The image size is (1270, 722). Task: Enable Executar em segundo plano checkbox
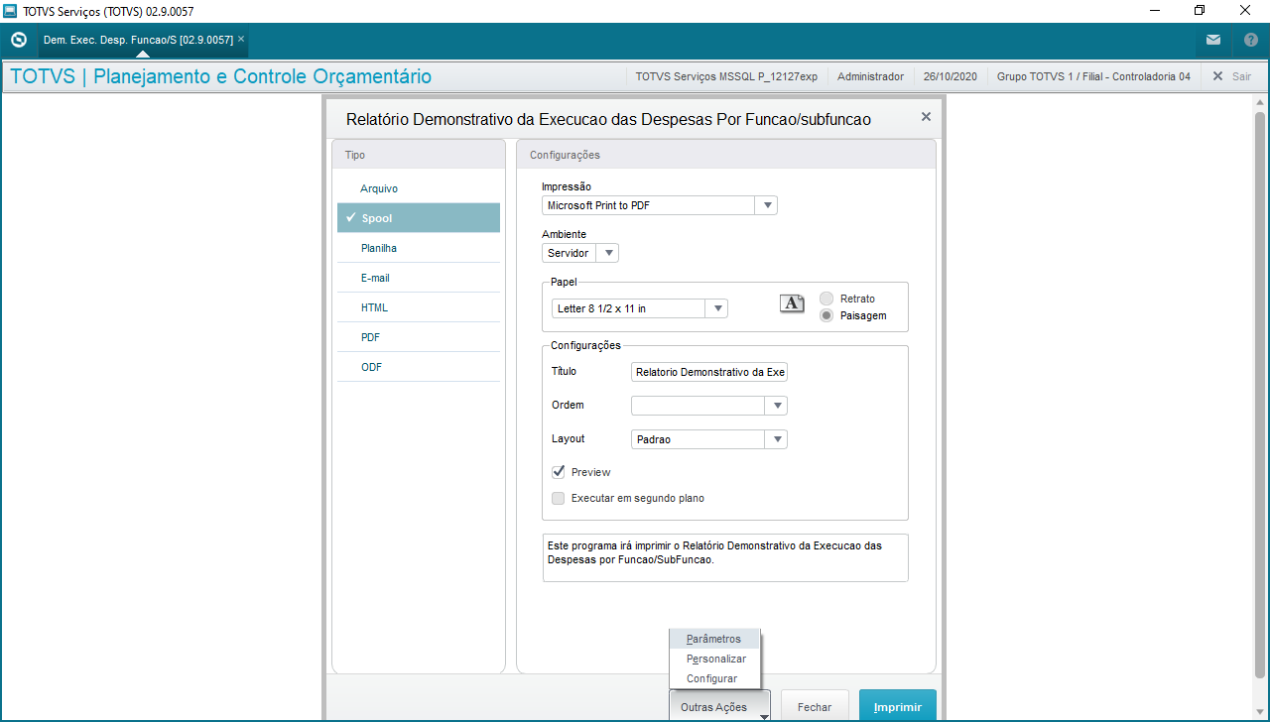tap(559, 498)
